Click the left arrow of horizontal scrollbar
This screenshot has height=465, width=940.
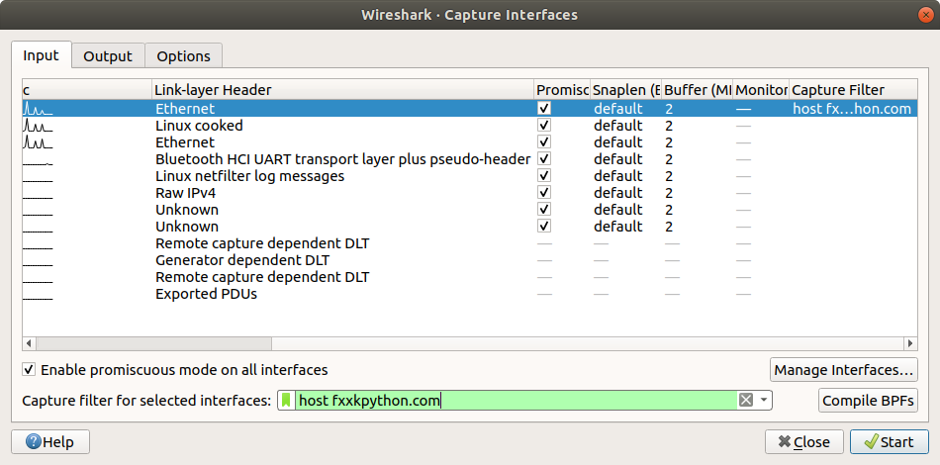click(29, 343)
